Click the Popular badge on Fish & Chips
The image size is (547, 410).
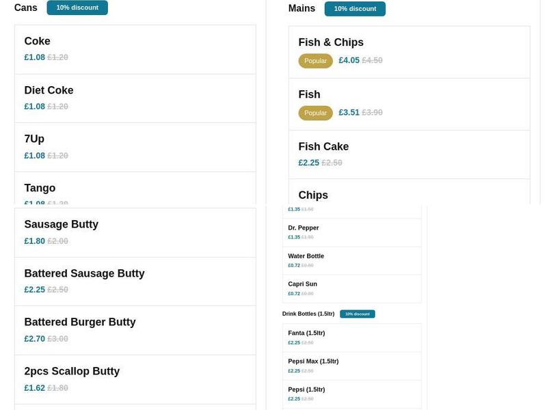[x=315, y=60]
